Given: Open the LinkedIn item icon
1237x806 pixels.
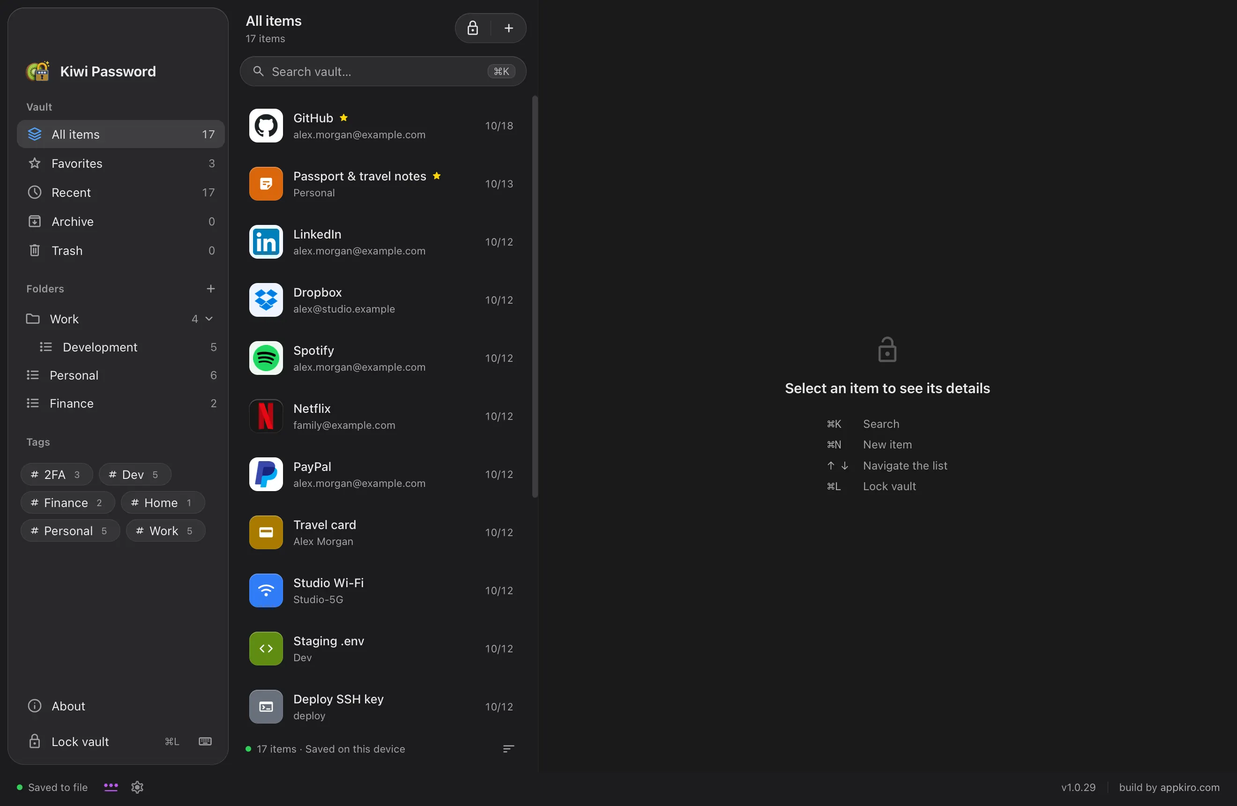Looking at the screenshot, I should (x=266, y=242).
